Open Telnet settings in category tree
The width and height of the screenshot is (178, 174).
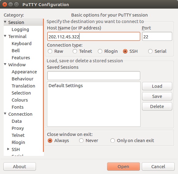[x=18, y=135]
